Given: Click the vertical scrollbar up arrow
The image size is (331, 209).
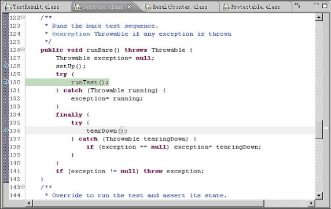Looking at the screenshot, I should click(319, 17).
